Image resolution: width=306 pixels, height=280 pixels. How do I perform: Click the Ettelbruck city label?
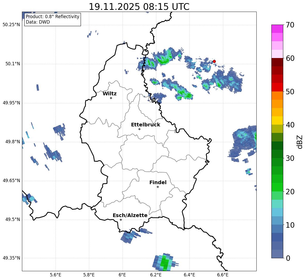coord(146,125)
